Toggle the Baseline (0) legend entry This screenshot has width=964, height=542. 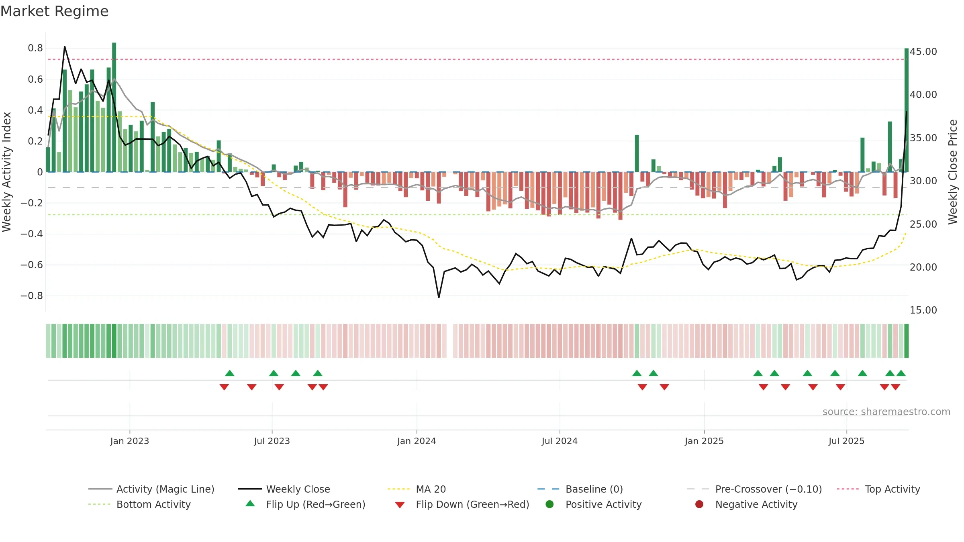[x=580, y=489]
